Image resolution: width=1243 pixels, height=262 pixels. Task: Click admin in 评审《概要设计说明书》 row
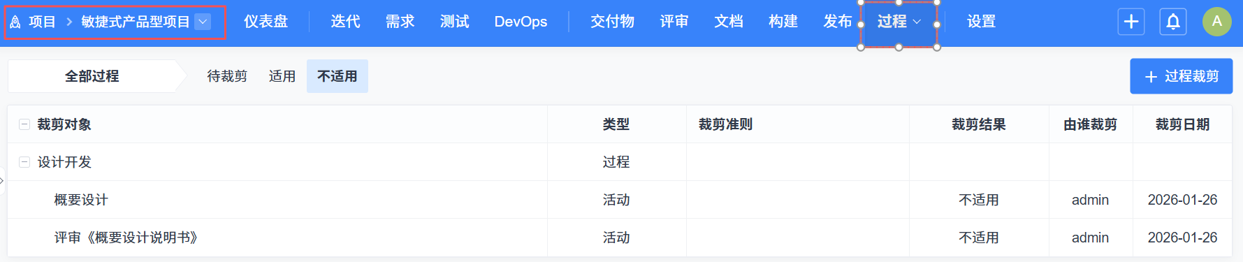pos(1091,238)
